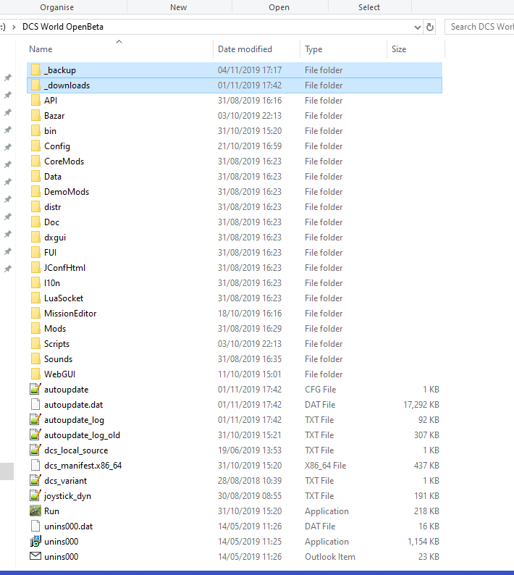Screen dimensions: 514x575
Task: Click the unins000 installer application icon
Action: 35,541
